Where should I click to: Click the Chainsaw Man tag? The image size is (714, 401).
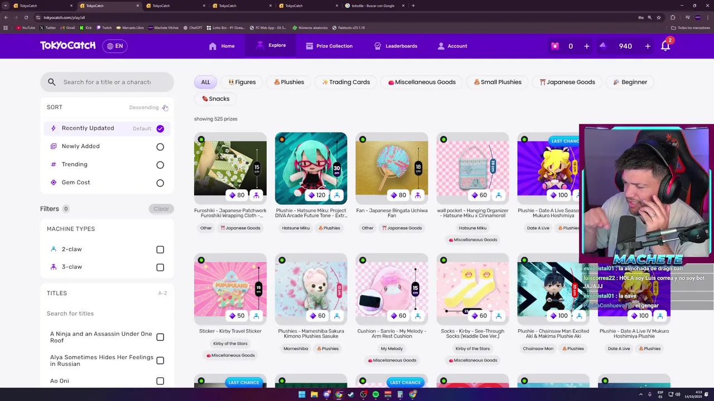pyautogui.click(x=538, y=349)
